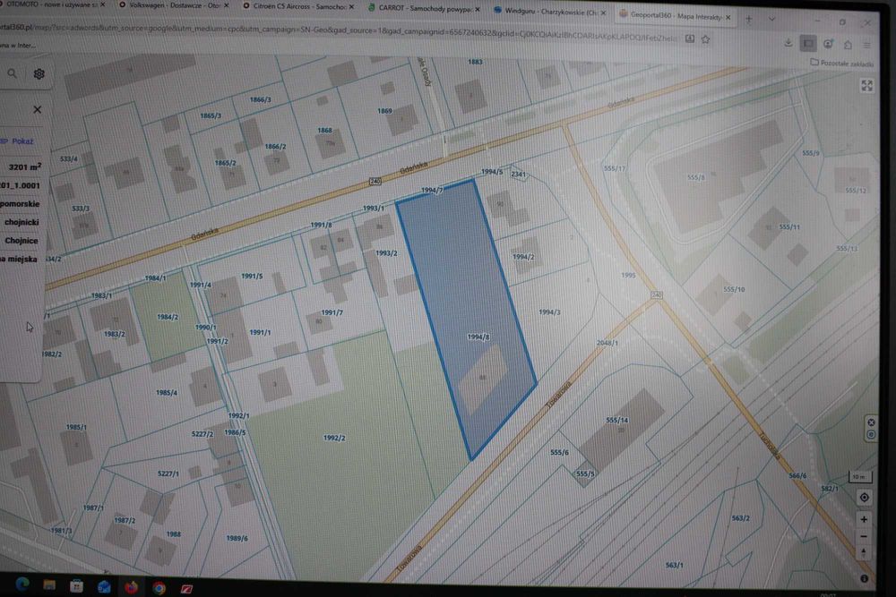The image size is (896, 597).
Task: Open the map settings gear
Action: [39, 73]
